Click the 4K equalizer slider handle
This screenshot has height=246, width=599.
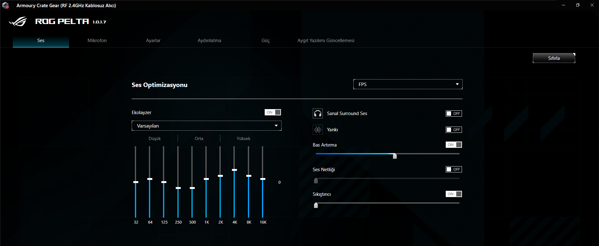(x=234, y=170)
